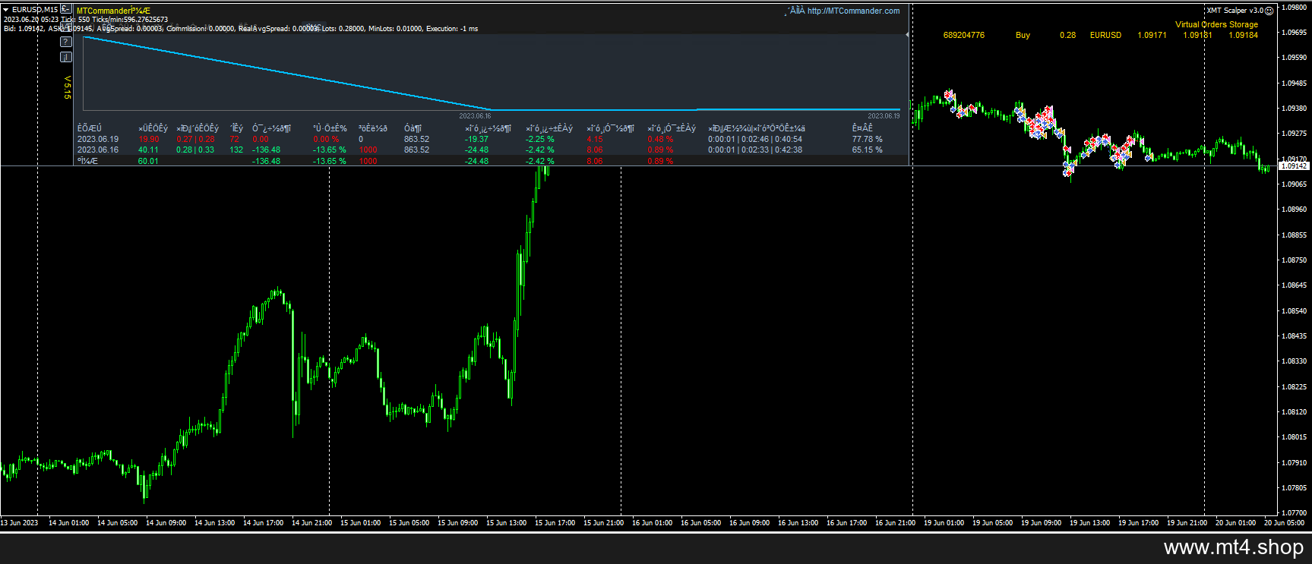1312x564 pixels.
Task: Click the red 4.15 value
Action: (595, 139)
